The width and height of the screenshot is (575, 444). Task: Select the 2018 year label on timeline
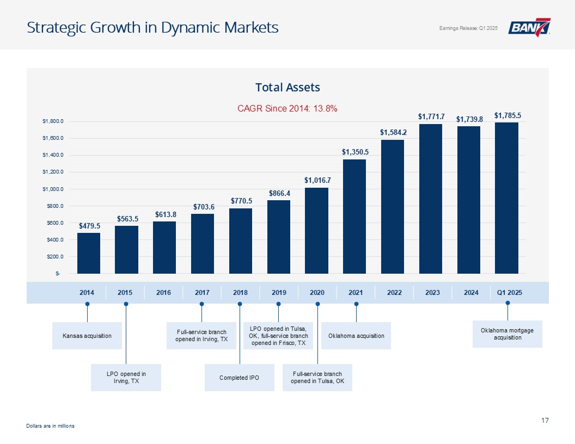(240, 293)
